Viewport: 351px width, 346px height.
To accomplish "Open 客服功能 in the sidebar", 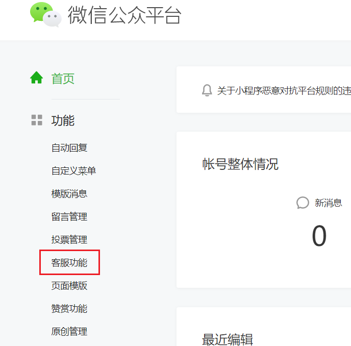I will [x=69, y=263].
